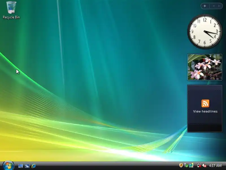The height and width of the screenshot is (170, 226).
Task: Click the 4:17 AM taskbar clock
Action: coord(215,165)
